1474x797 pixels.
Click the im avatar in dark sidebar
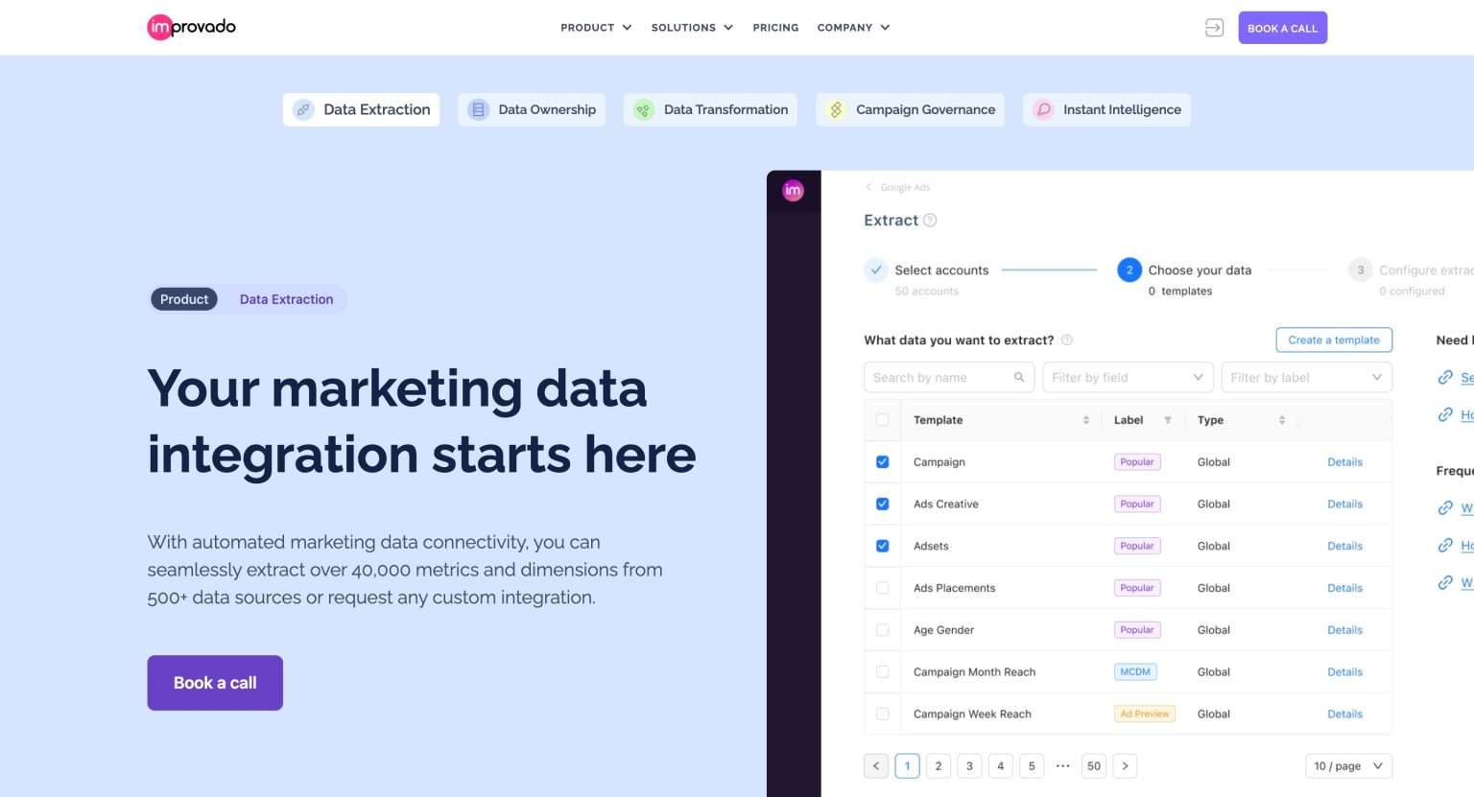click(x=793, y=190)
